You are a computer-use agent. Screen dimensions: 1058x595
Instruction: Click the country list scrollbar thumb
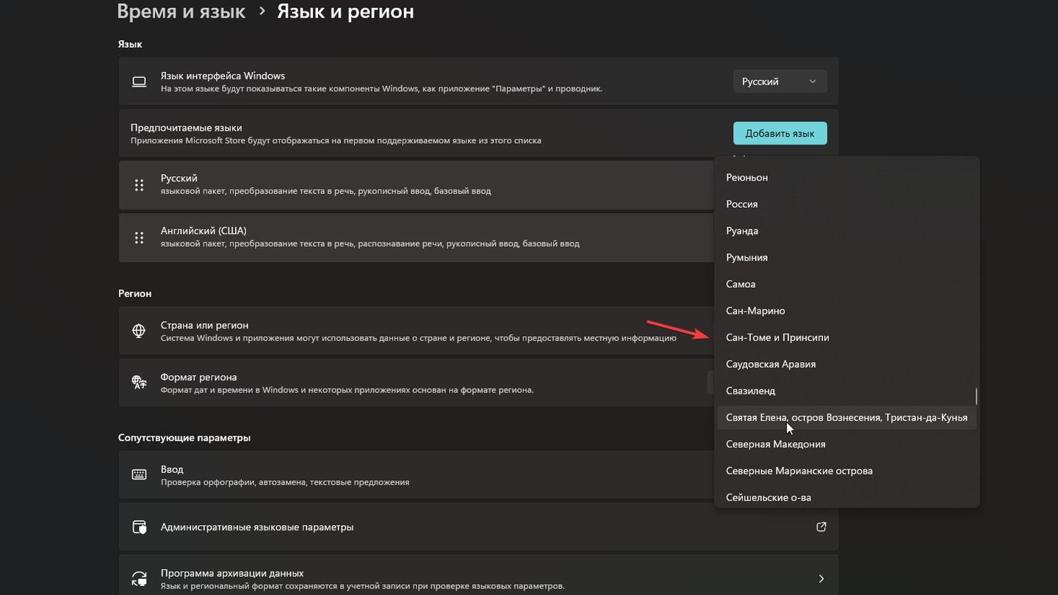[x=976, y=396]
